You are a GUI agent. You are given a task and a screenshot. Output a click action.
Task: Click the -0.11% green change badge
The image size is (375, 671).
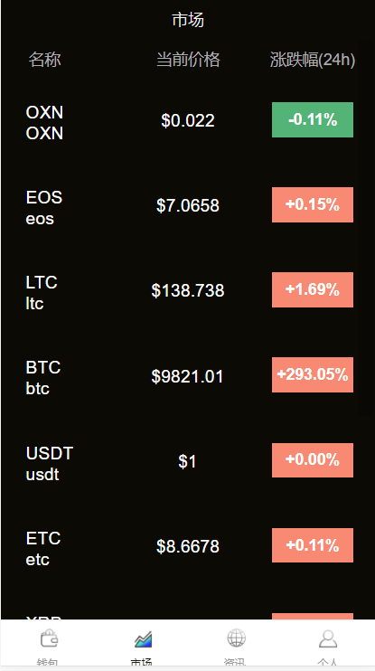[x=313, y=119]
